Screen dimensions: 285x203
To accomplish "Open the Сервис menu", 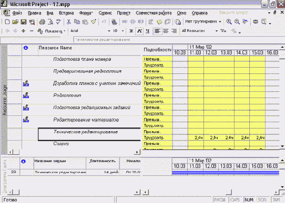I will (105, 13).
